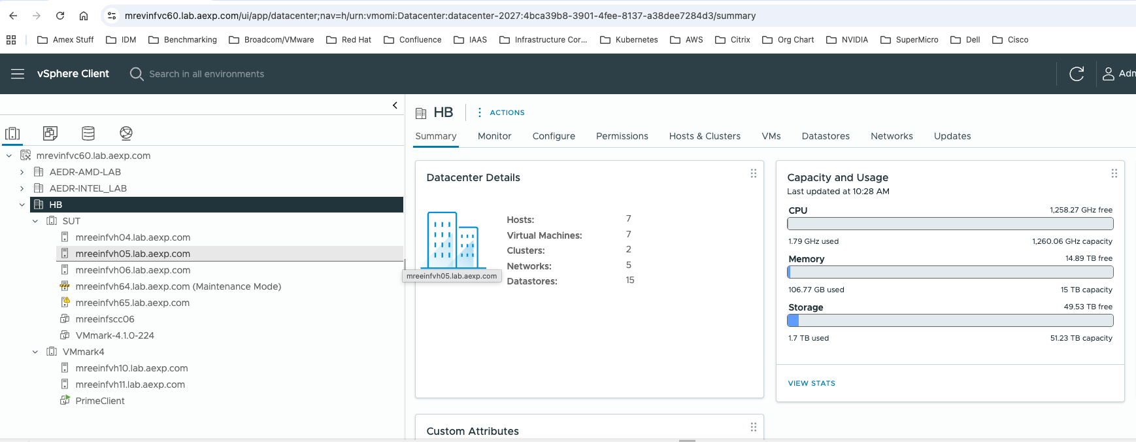Switch to Networking inventory view icon

pos(126,133)
